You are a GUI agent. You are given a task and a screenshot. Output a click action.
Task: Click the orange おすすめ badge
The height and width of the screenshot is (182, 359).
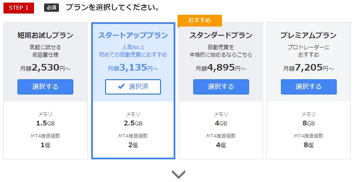pyautogui.click(x=200, y=20)
